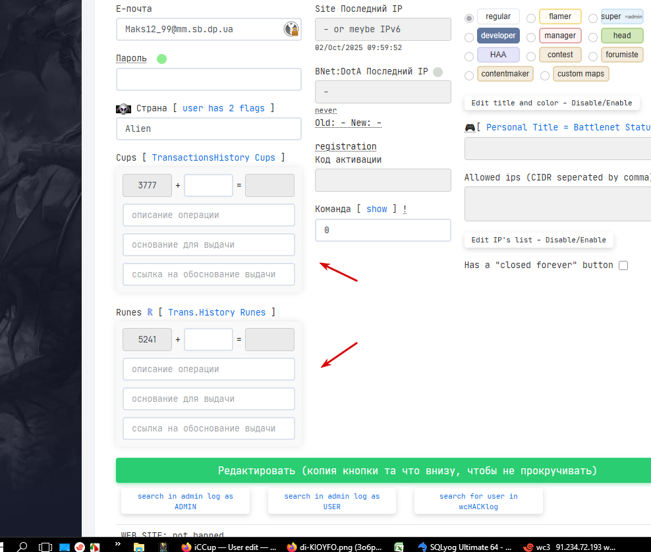Click the show team link
The image size is (651, 552).
pyautogui.click(x=377, y=209)
